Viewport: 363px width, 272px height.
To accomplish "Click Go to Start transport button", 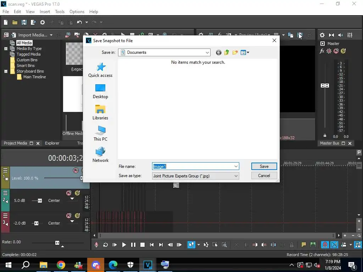I will (152, 245).
